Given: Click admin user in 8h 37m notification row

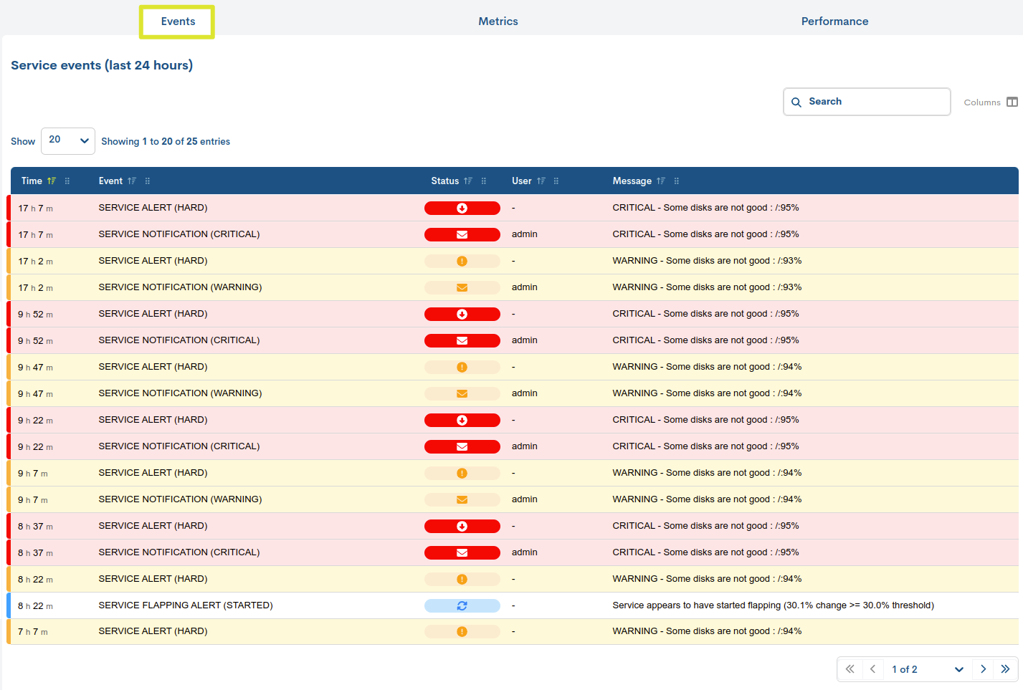Looking at the screenshot, I should tap(525, 552).
